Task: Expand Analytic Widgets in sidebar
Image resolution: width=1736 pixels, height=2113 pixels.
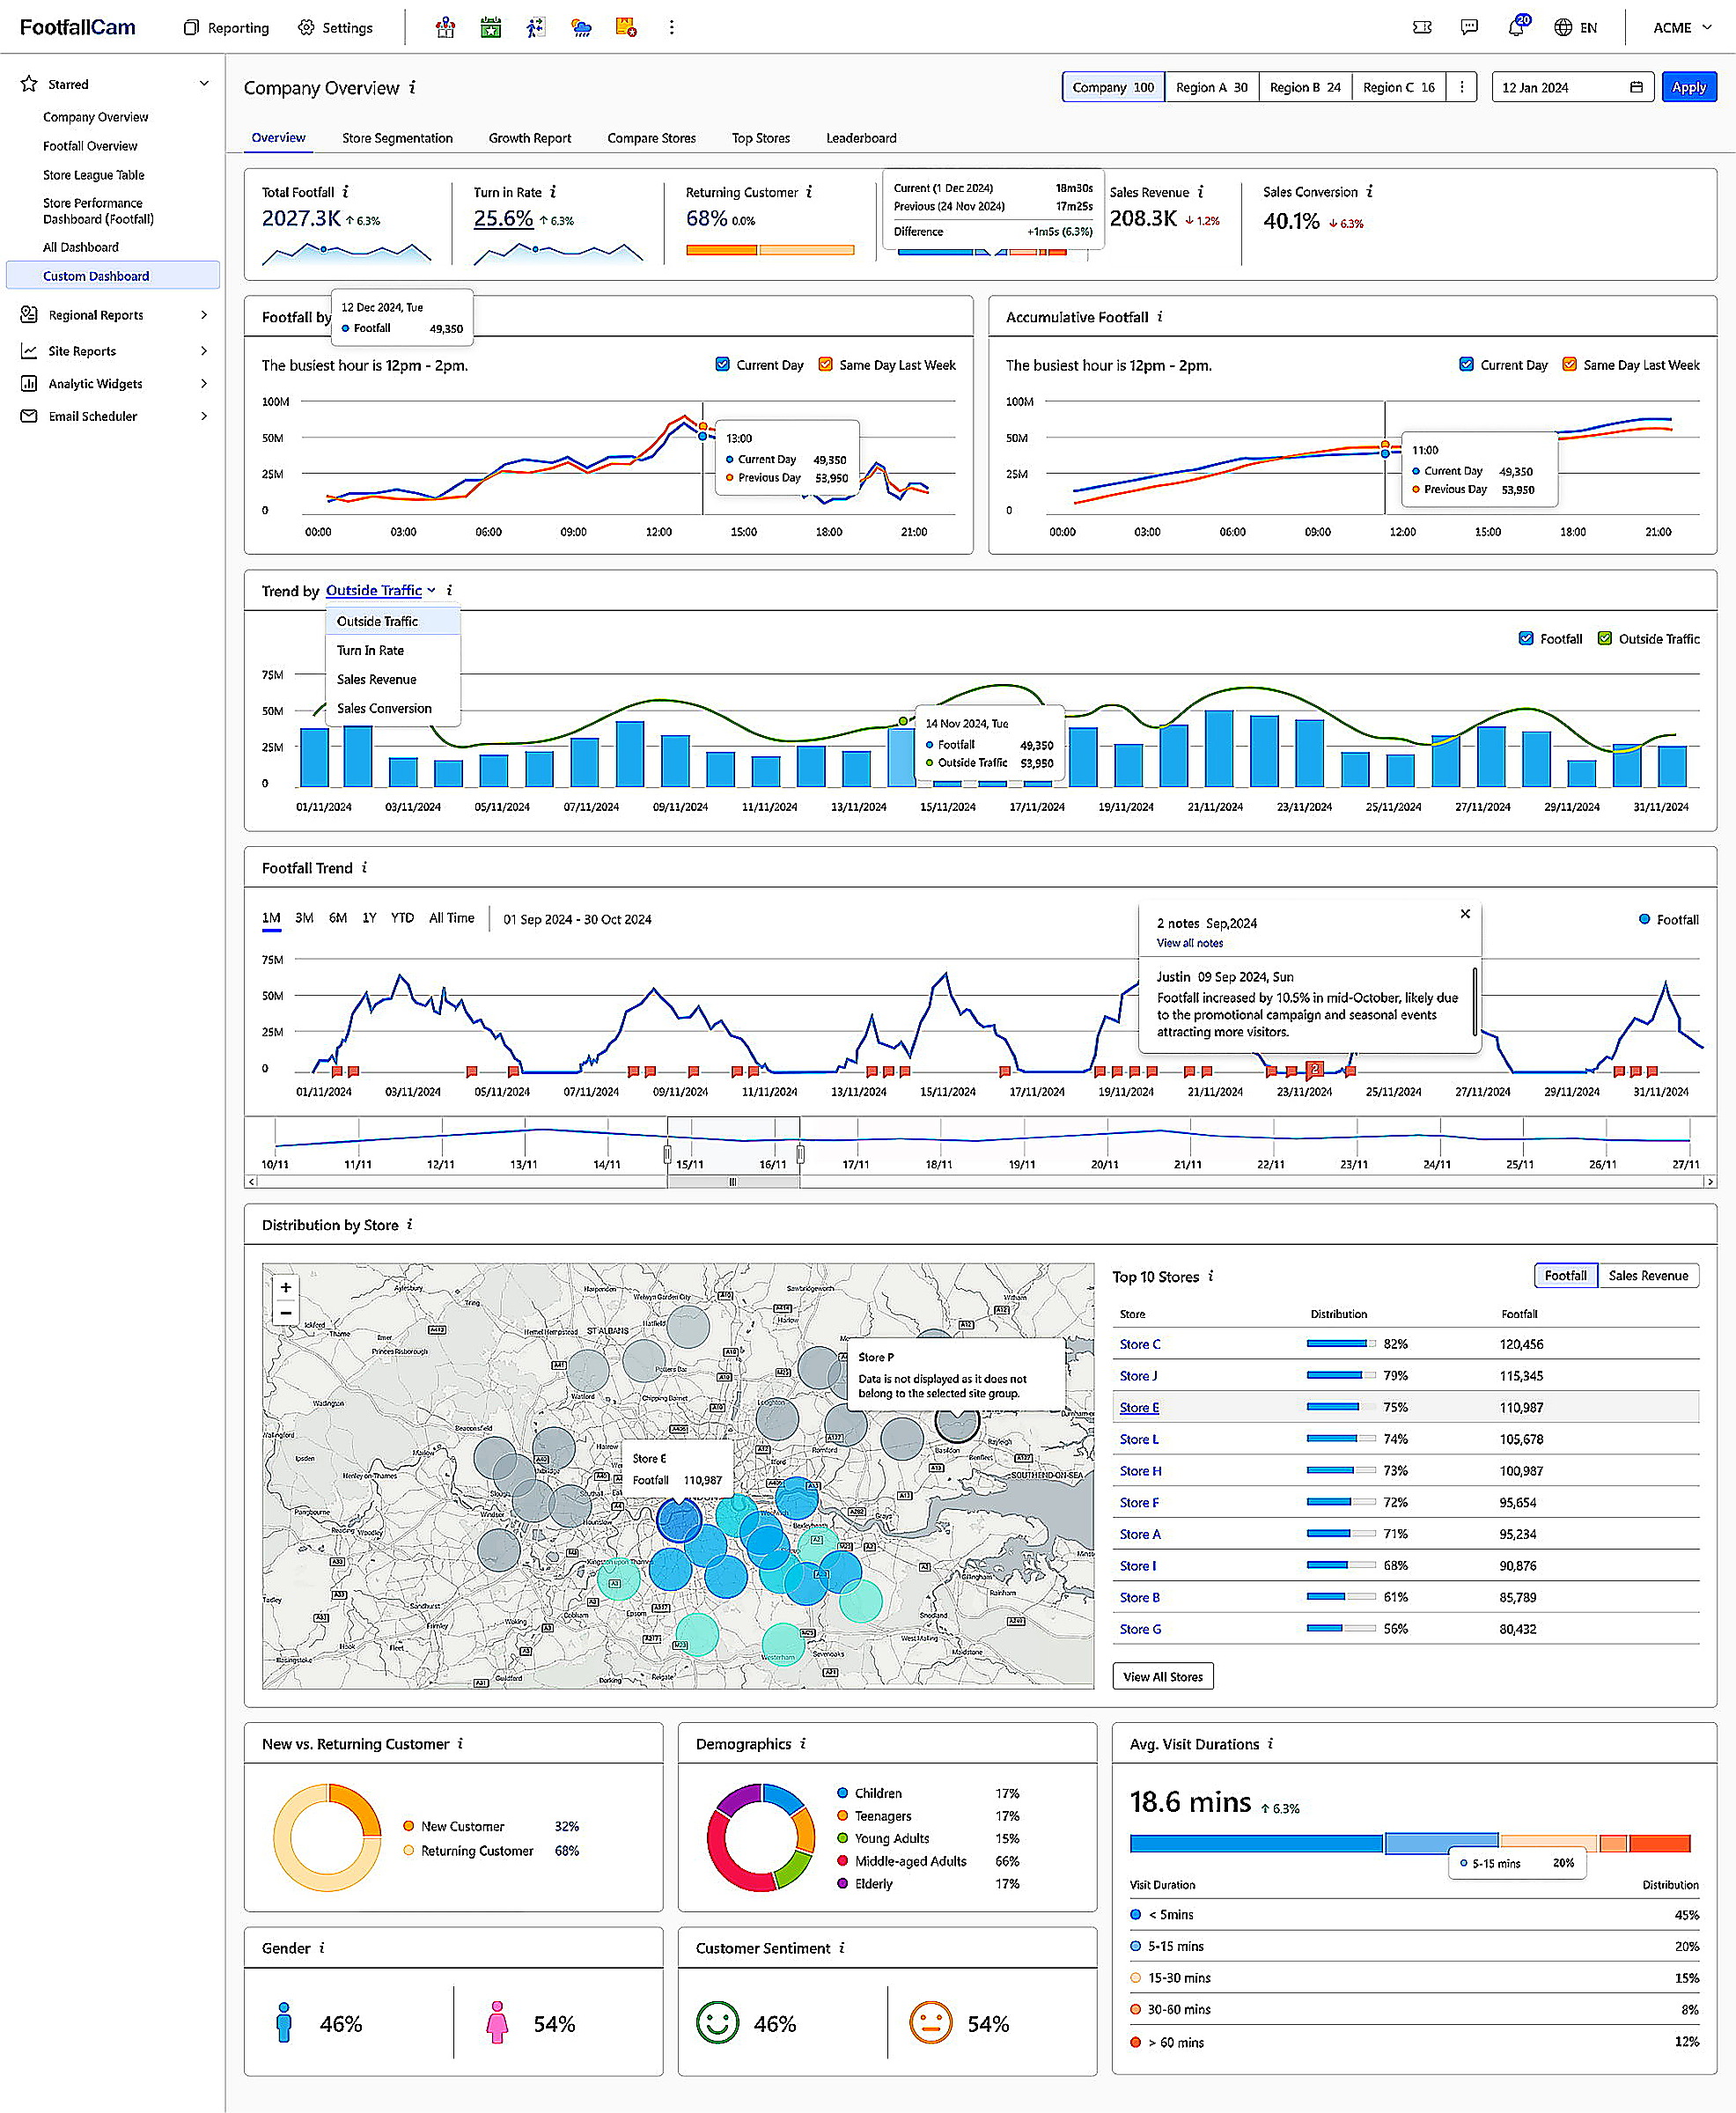Action: (x=204, y=384)
